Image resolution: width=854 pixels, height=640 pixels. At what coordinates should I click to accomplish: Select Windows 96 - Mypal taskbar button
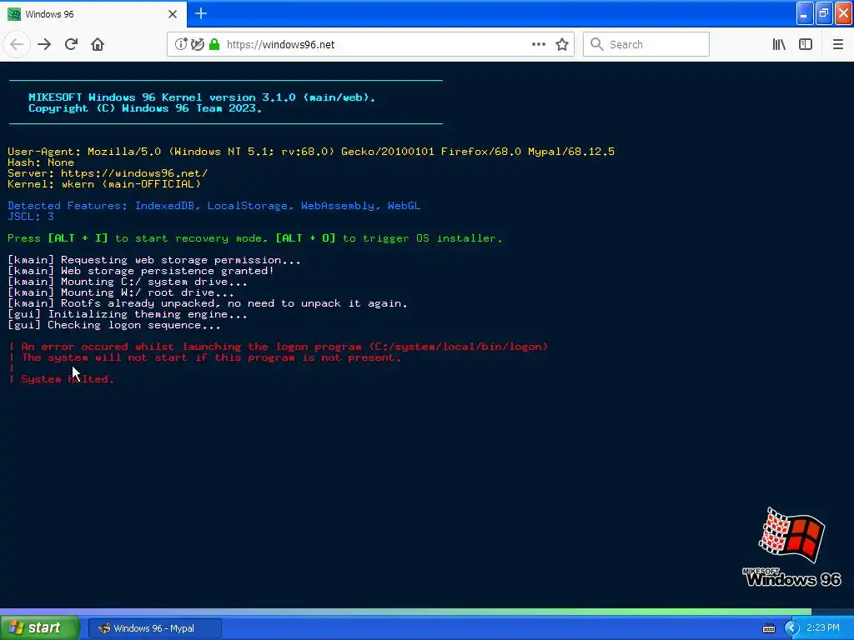(x=154, y=628)
